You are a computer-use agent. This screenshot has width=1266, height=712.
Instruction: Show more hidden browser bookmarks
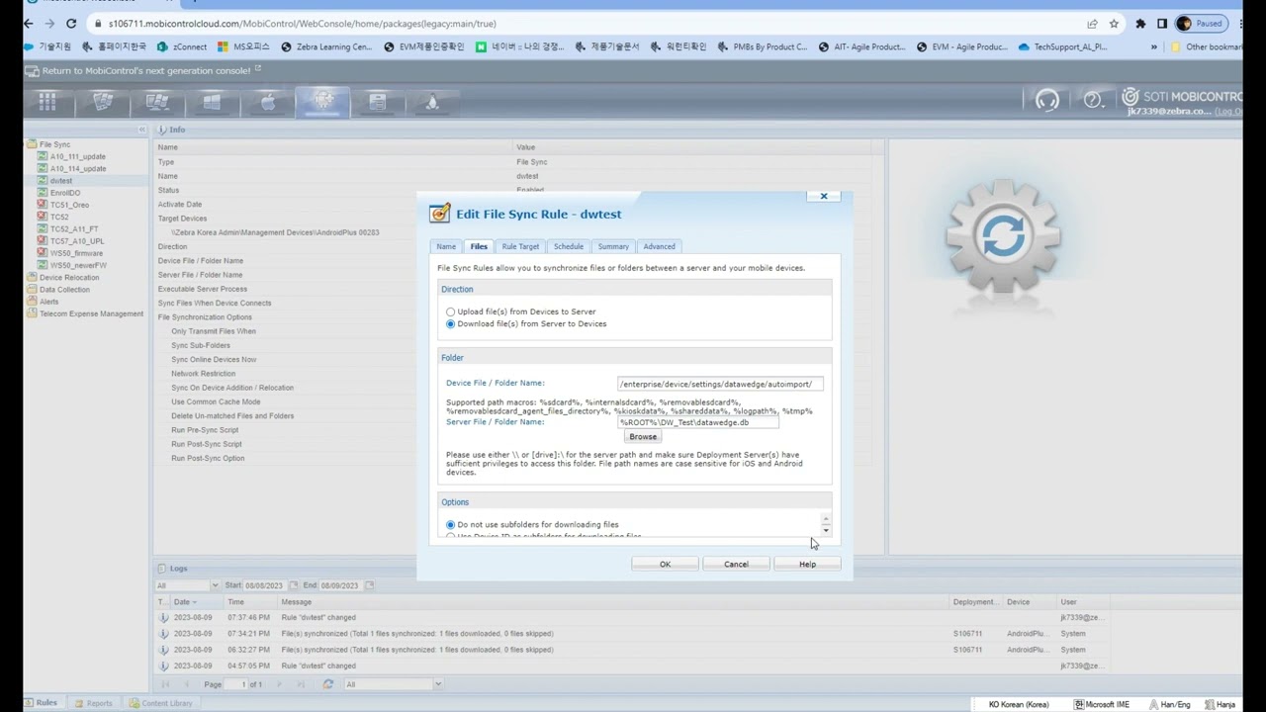[1153, 46]
